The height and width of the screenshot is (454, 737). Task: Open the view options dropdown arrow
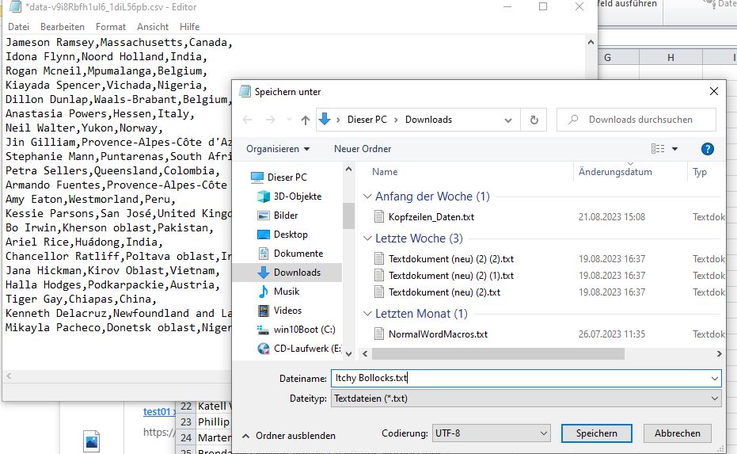click(675, 149)
